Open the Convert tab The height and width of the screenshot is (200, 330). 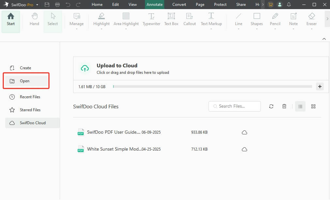(179, 5)
